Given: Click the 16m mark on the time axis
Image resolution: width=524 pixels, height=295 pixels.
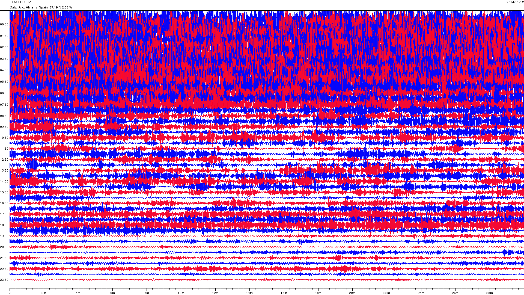Looking at the screenshot, I should pos(284,293).
